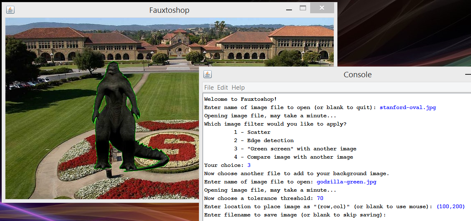Minimize the Fauxtoshop window

[289, 10]
